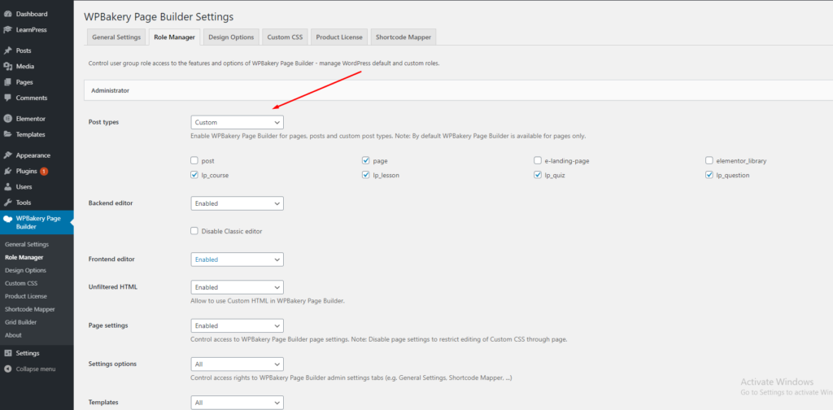Click the Appearance paintbrush icon
This screenshot has height=410, width=833.
point(8,155)
